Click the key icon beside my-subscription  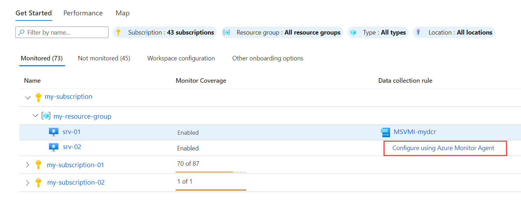coord(38,97)
